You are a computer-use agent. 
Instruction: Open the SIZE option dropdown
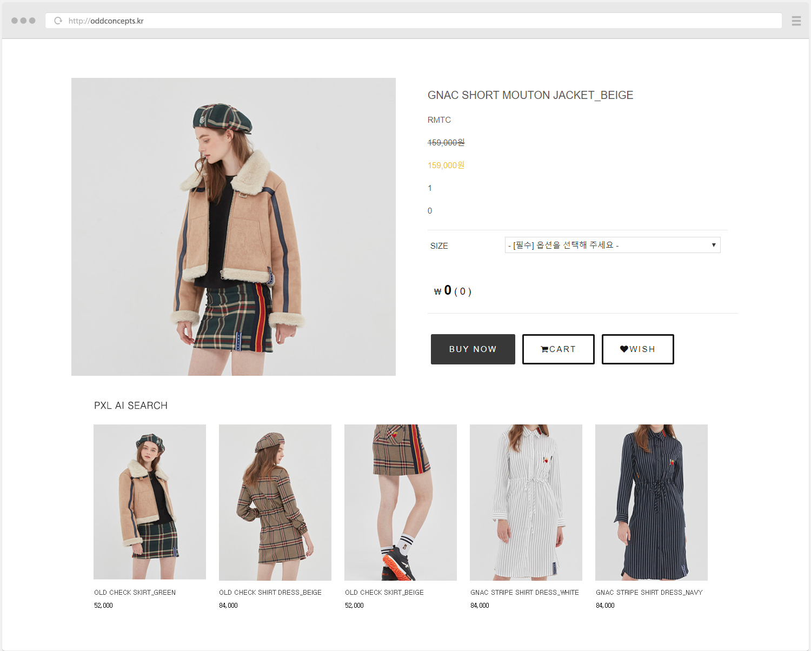pos(612,245)
